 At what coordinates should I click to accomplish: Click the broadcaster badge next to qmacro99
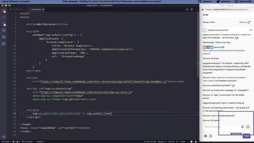coord(204,47)
